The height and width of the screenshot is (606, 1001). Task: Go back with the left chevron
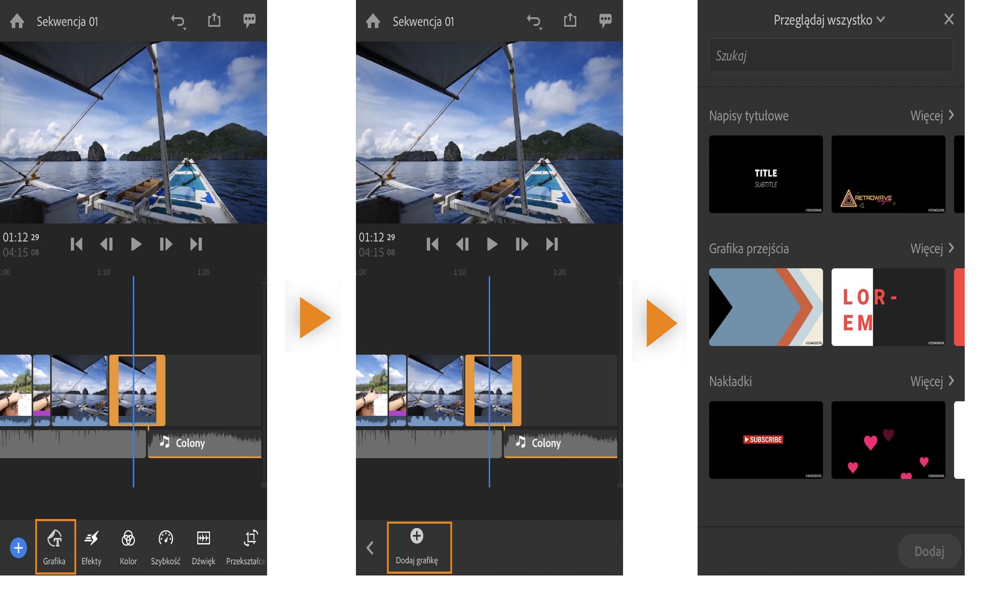(370, 548)
